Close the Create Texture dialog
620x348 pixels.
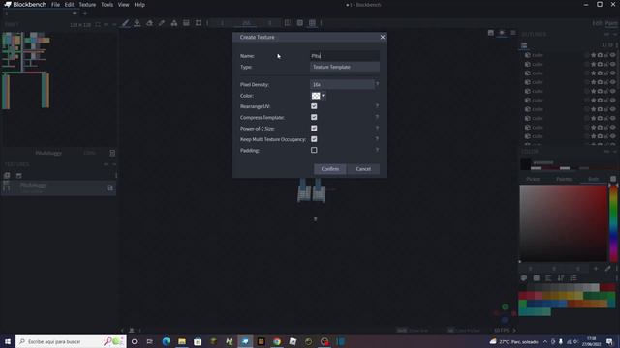click(383, 37)
